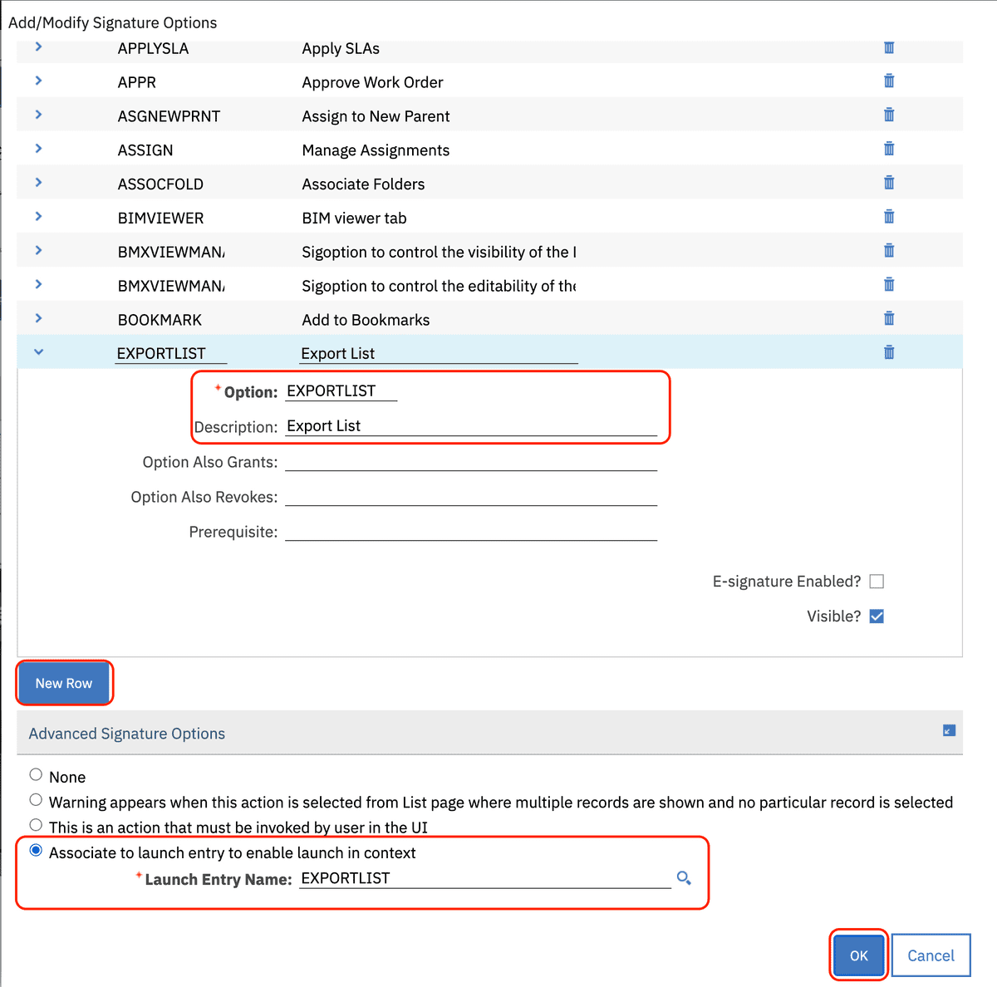997x987 pixels.
Task: Delete the BOOKMARK signature option
Action: click(888, 317)
